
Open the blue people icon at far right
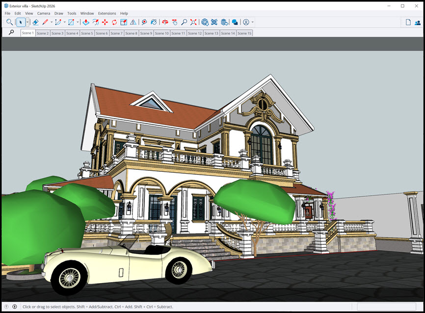418,23
